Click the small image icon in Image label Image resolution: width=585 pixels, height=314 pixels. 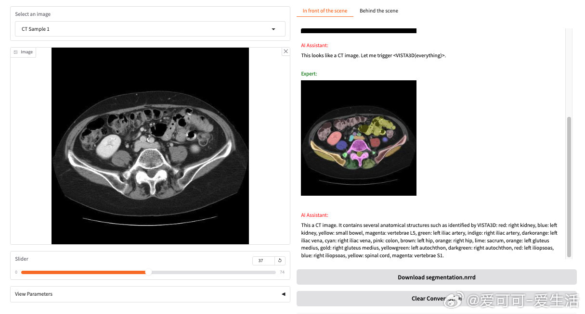(x=15, y=52)
